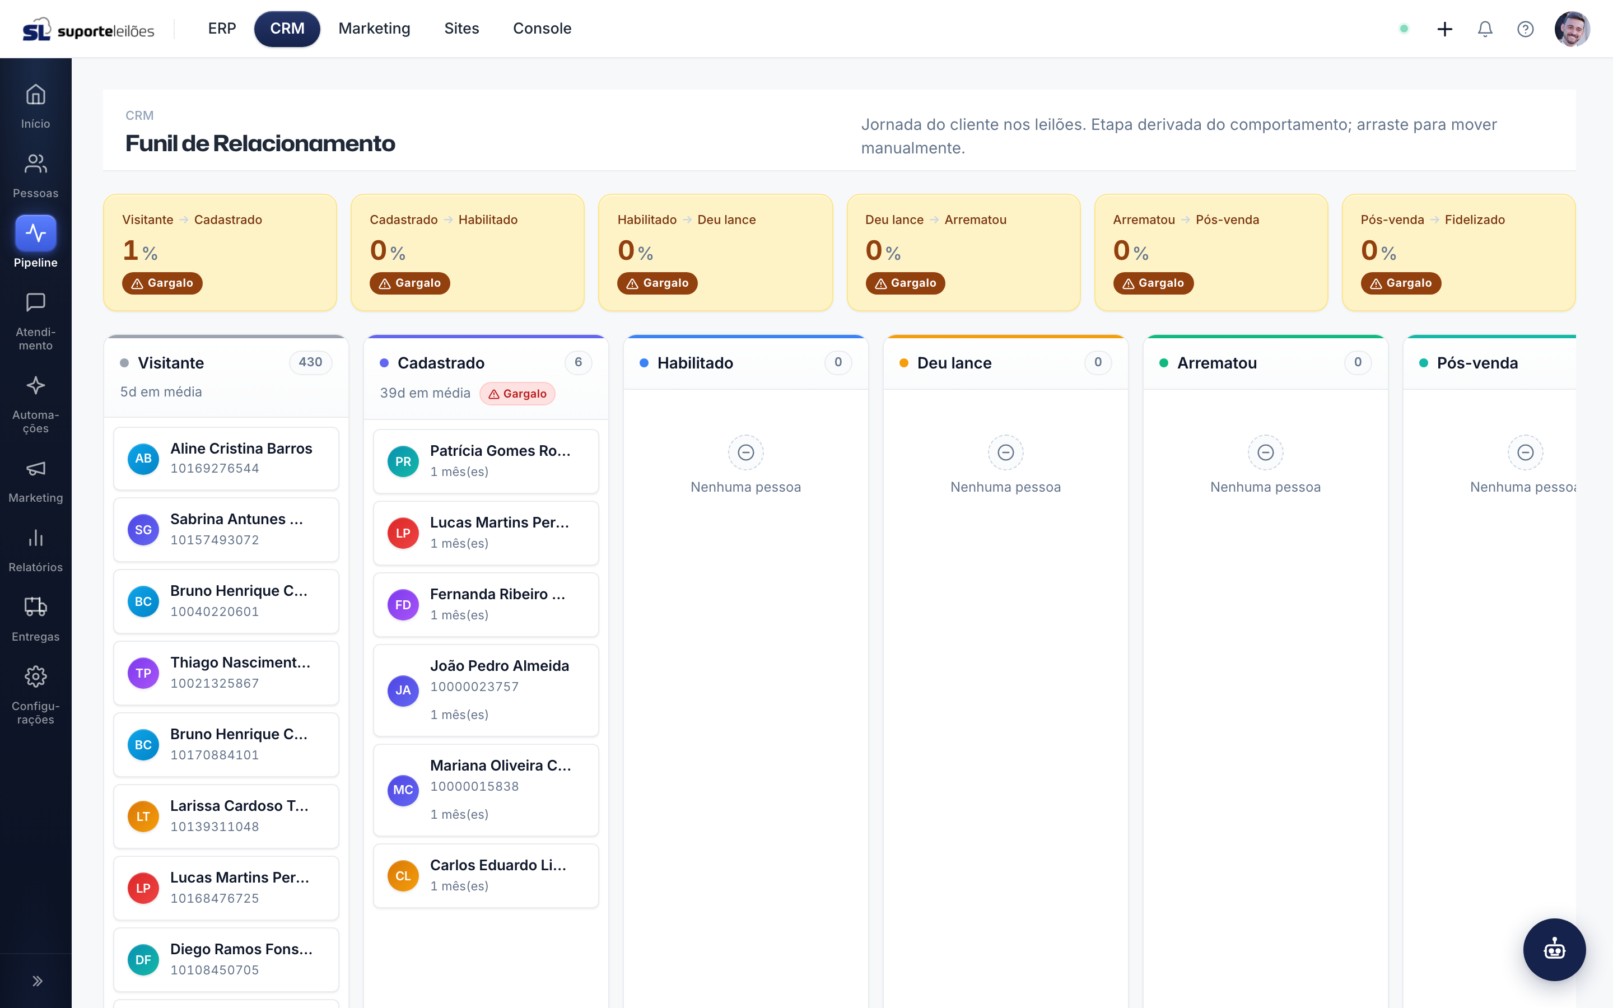The height and width of the screenshot is (1008, 1613).
Task: Click the Funil de Relacionamento heading
Action: 260,143
